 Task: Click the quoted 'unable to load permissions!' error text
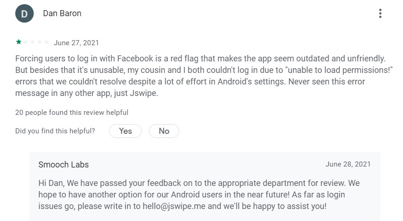339,70
